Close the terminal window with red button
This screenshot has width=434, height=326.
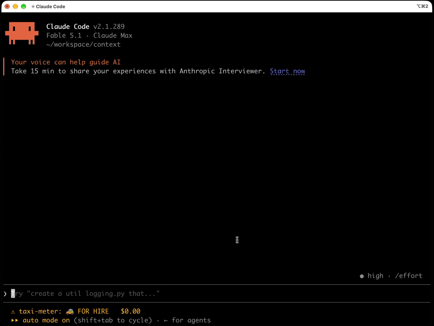click(7, 7)
